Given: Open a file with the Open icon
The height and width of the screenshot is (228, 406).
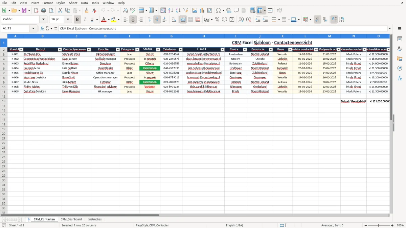Looking at the screenshot, I should [x=14, y=10].
